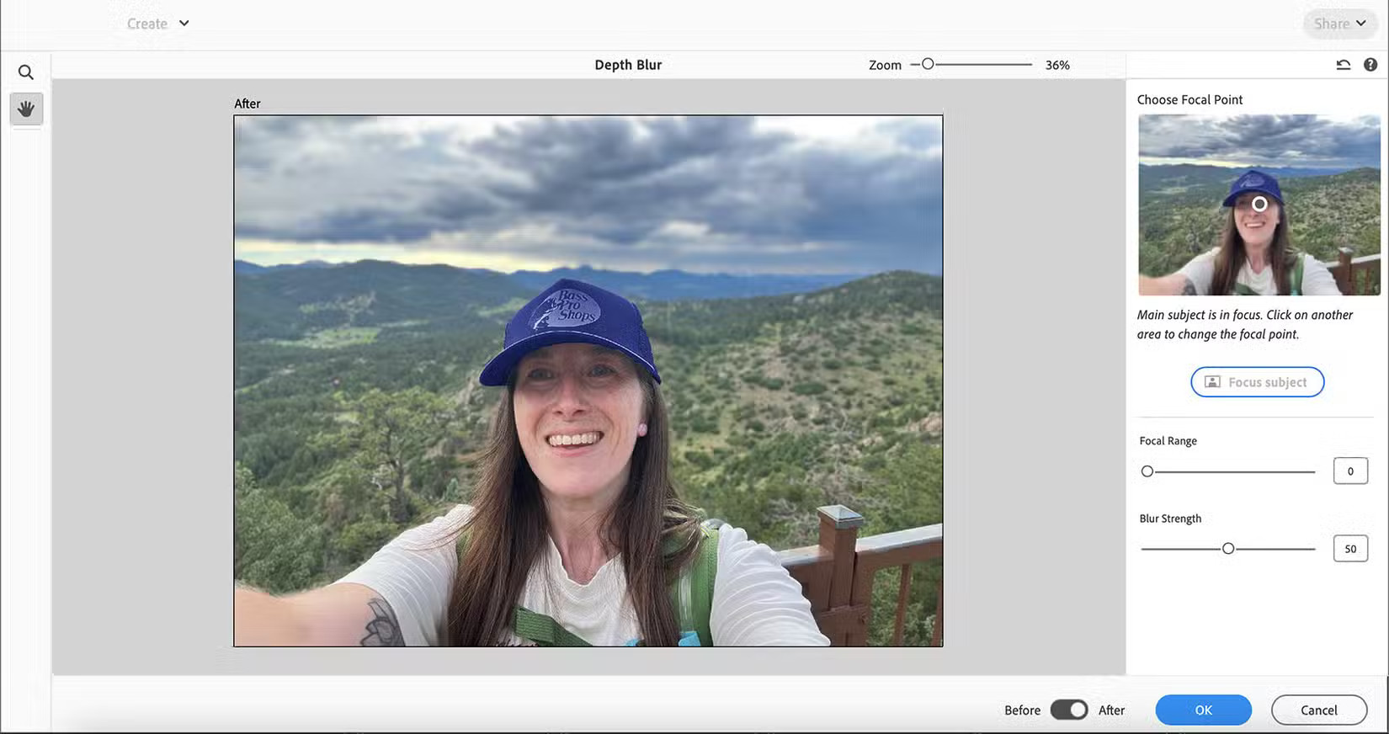Toggle the Before/After preview switch

1069,710
